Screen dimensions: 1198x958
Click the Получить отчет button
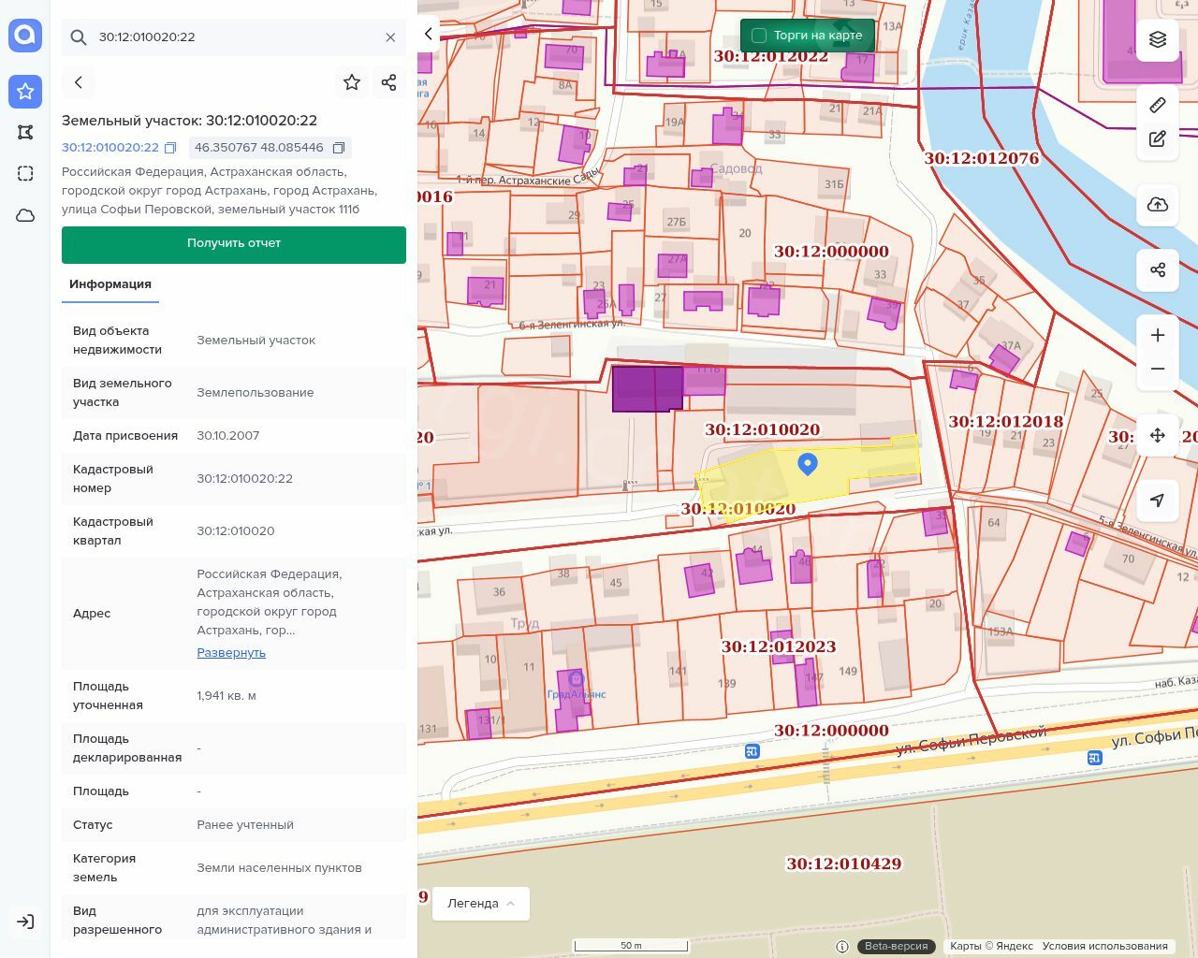[234, 244]
